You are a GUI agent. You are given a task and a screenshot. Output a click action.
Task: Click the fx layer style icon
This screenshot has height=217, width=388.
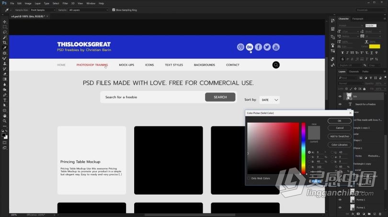pyautogui.click(x=353, y=214)
